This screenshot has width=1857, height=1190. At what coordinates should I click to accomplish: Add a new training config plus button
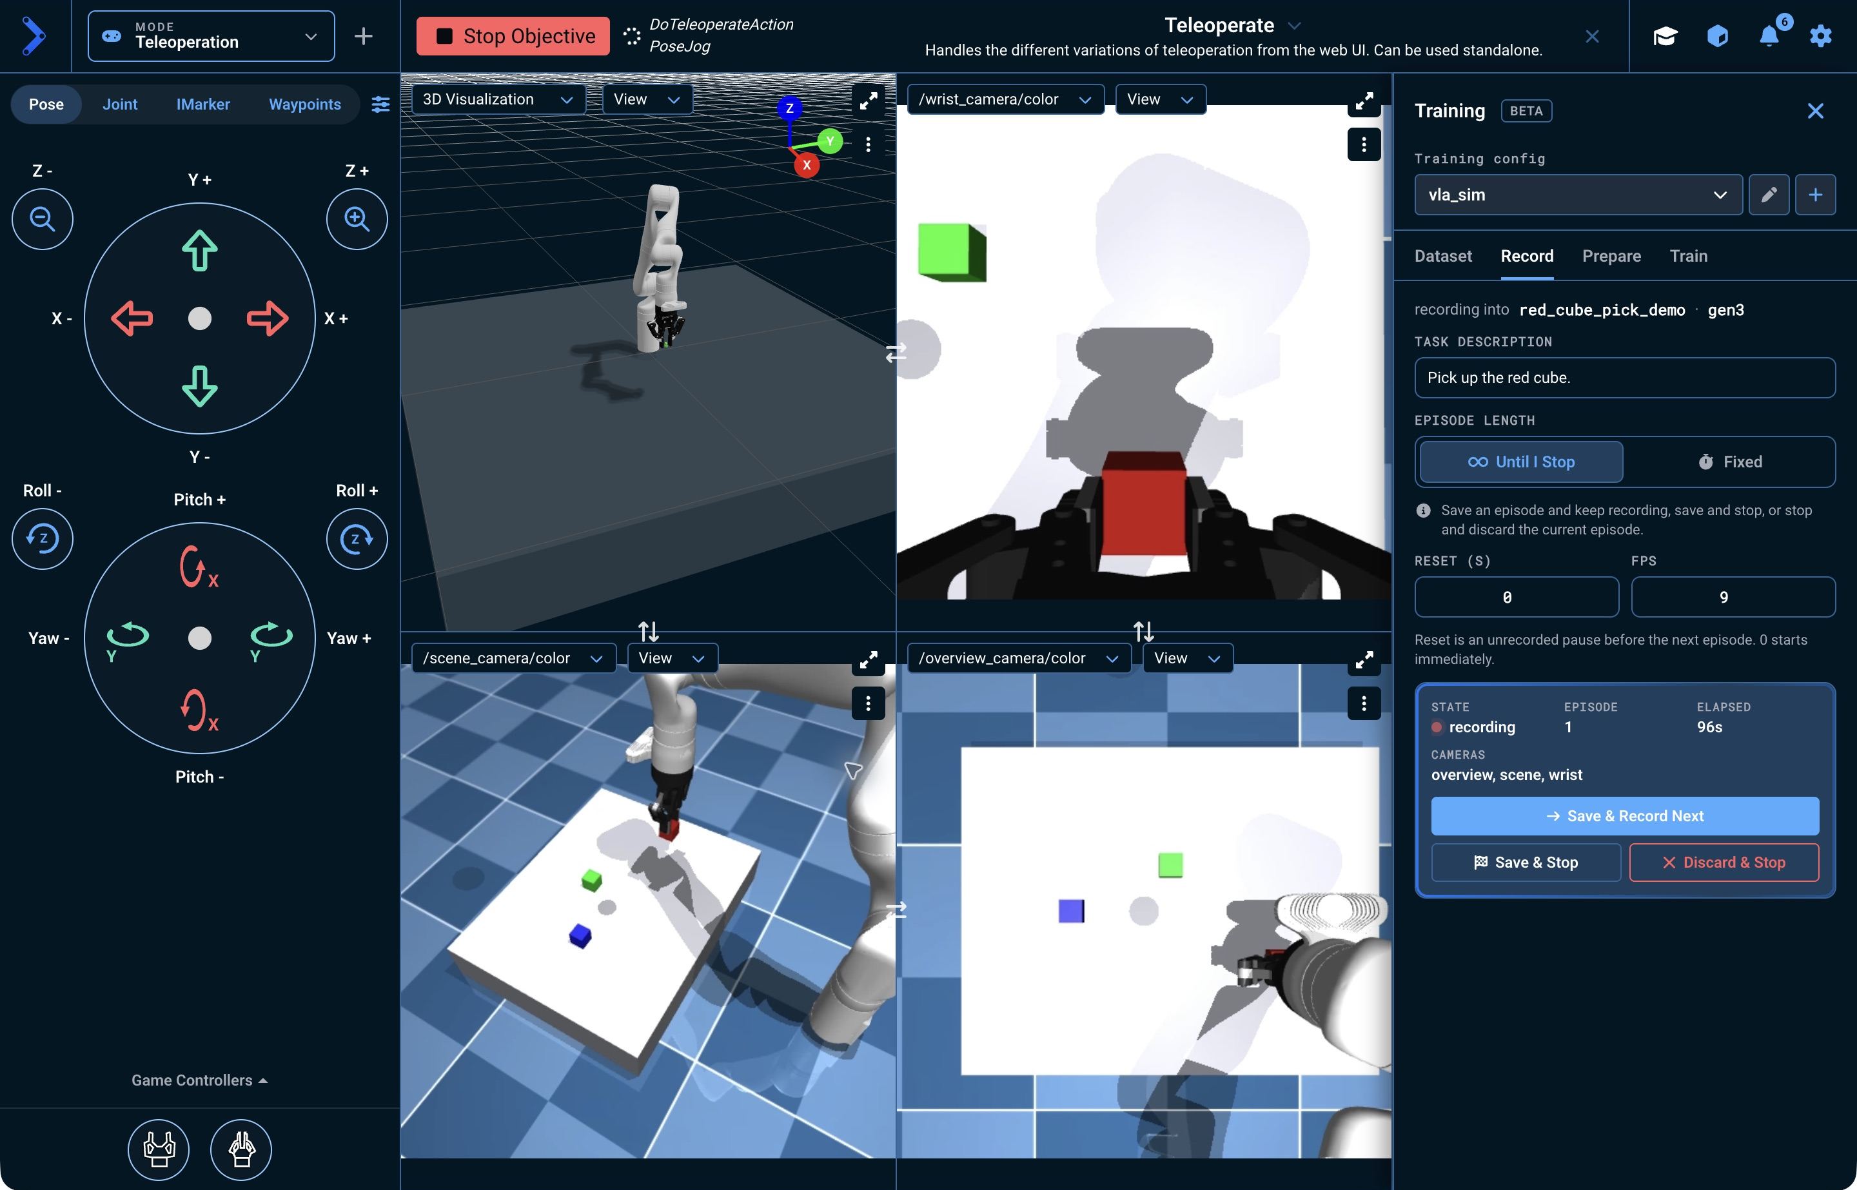click(x=1815, y=195)
